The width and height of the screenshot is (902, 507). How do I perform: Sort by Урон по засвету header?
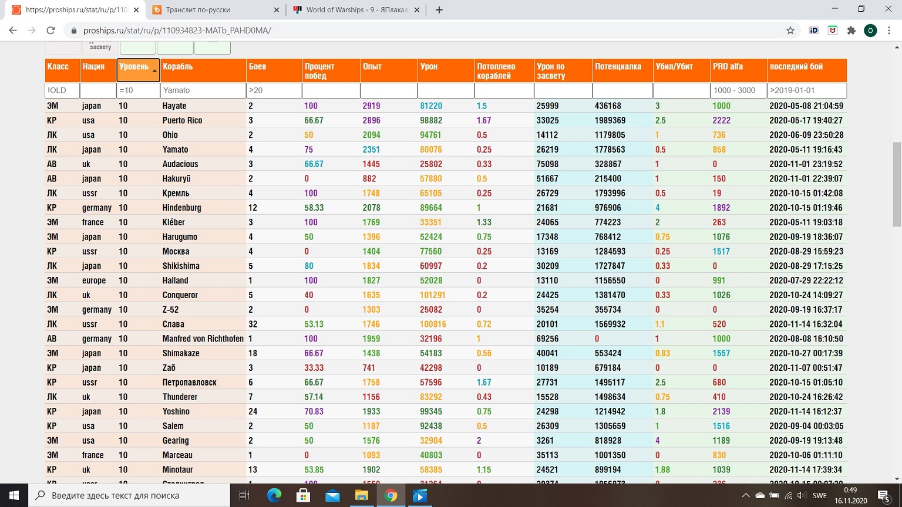tap(563, 70)
